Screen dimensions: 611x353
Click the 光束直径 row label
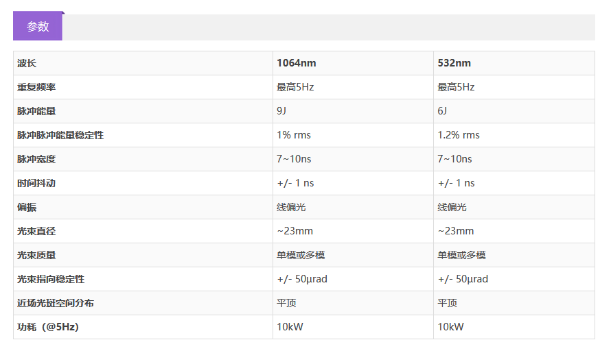point(36,231)
